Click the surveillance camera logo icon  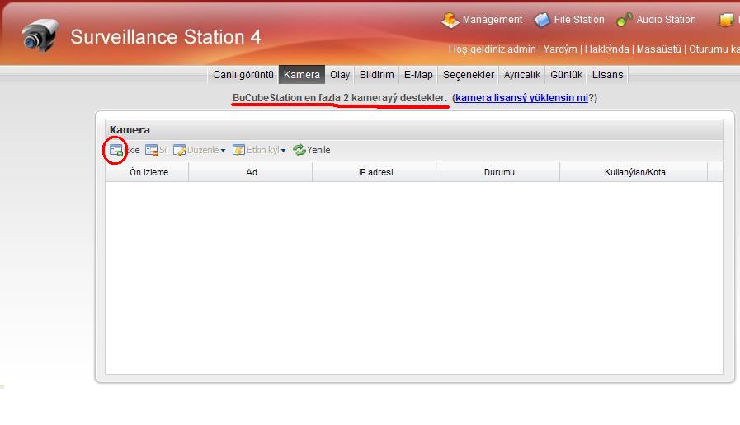click(40, 35)
